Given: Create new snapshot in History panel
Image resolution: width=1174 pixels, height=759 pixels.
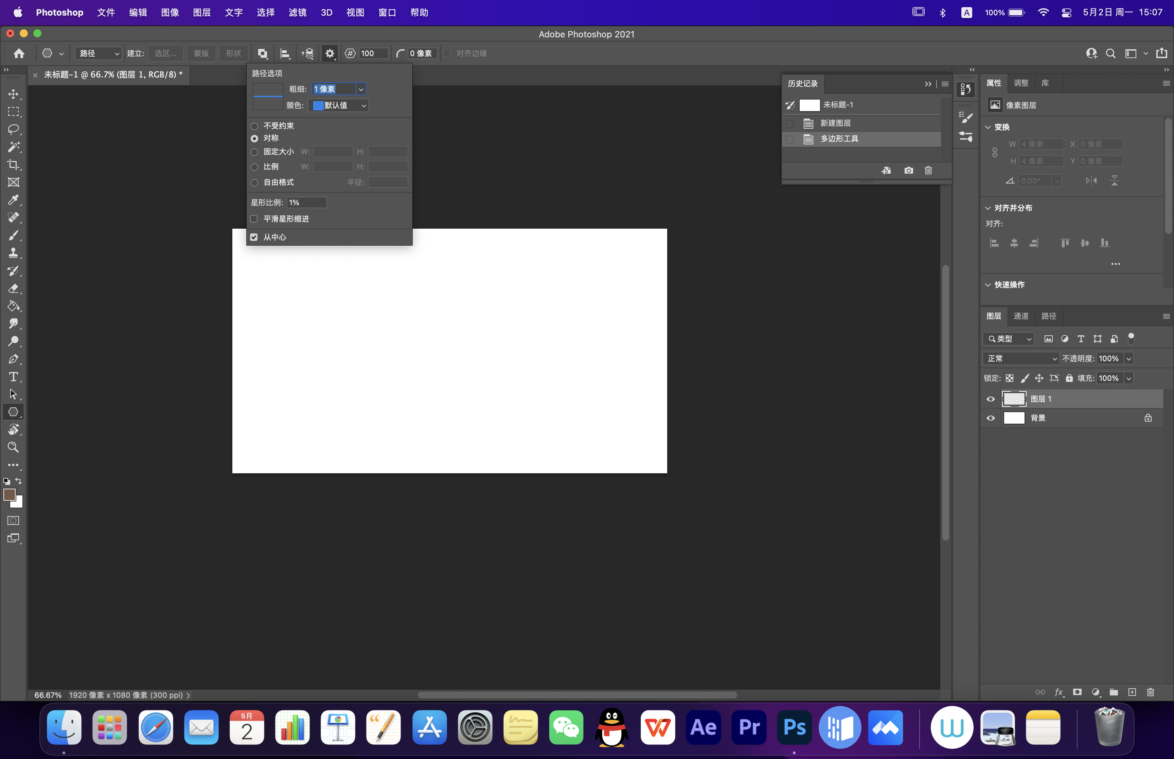Looking at the screenshot, I should 908,171.
